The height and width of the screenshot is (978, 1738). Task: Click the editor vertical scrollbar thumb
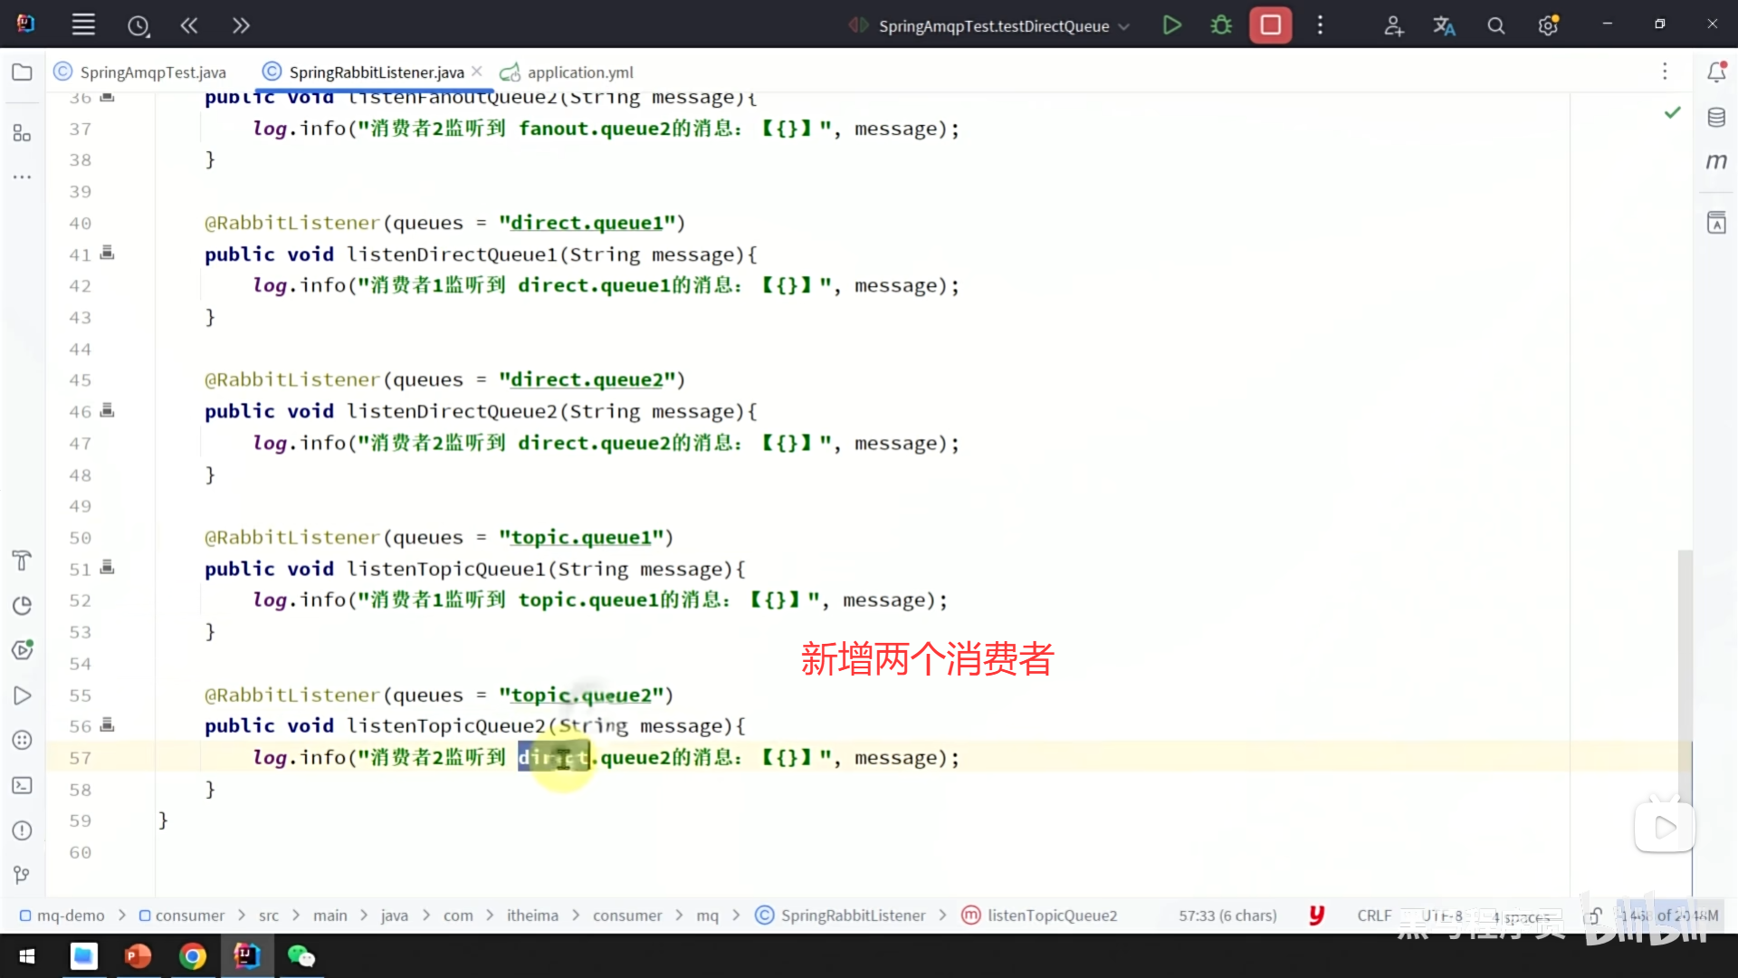click(1685, 652)
